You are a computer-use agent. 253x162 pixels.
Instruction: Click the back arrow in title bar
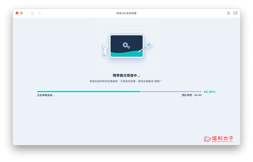click(40, 13)
